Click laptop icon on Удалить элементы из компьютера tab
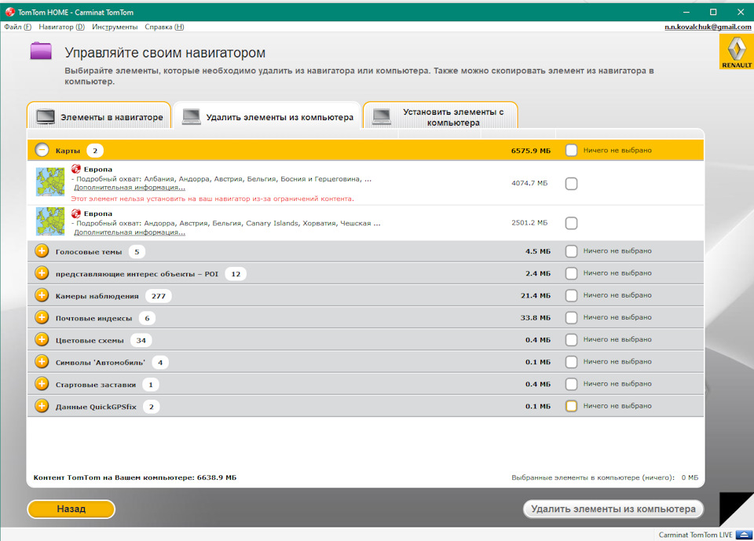The width and height of the screenshot is (754, 541). [192, 117]
